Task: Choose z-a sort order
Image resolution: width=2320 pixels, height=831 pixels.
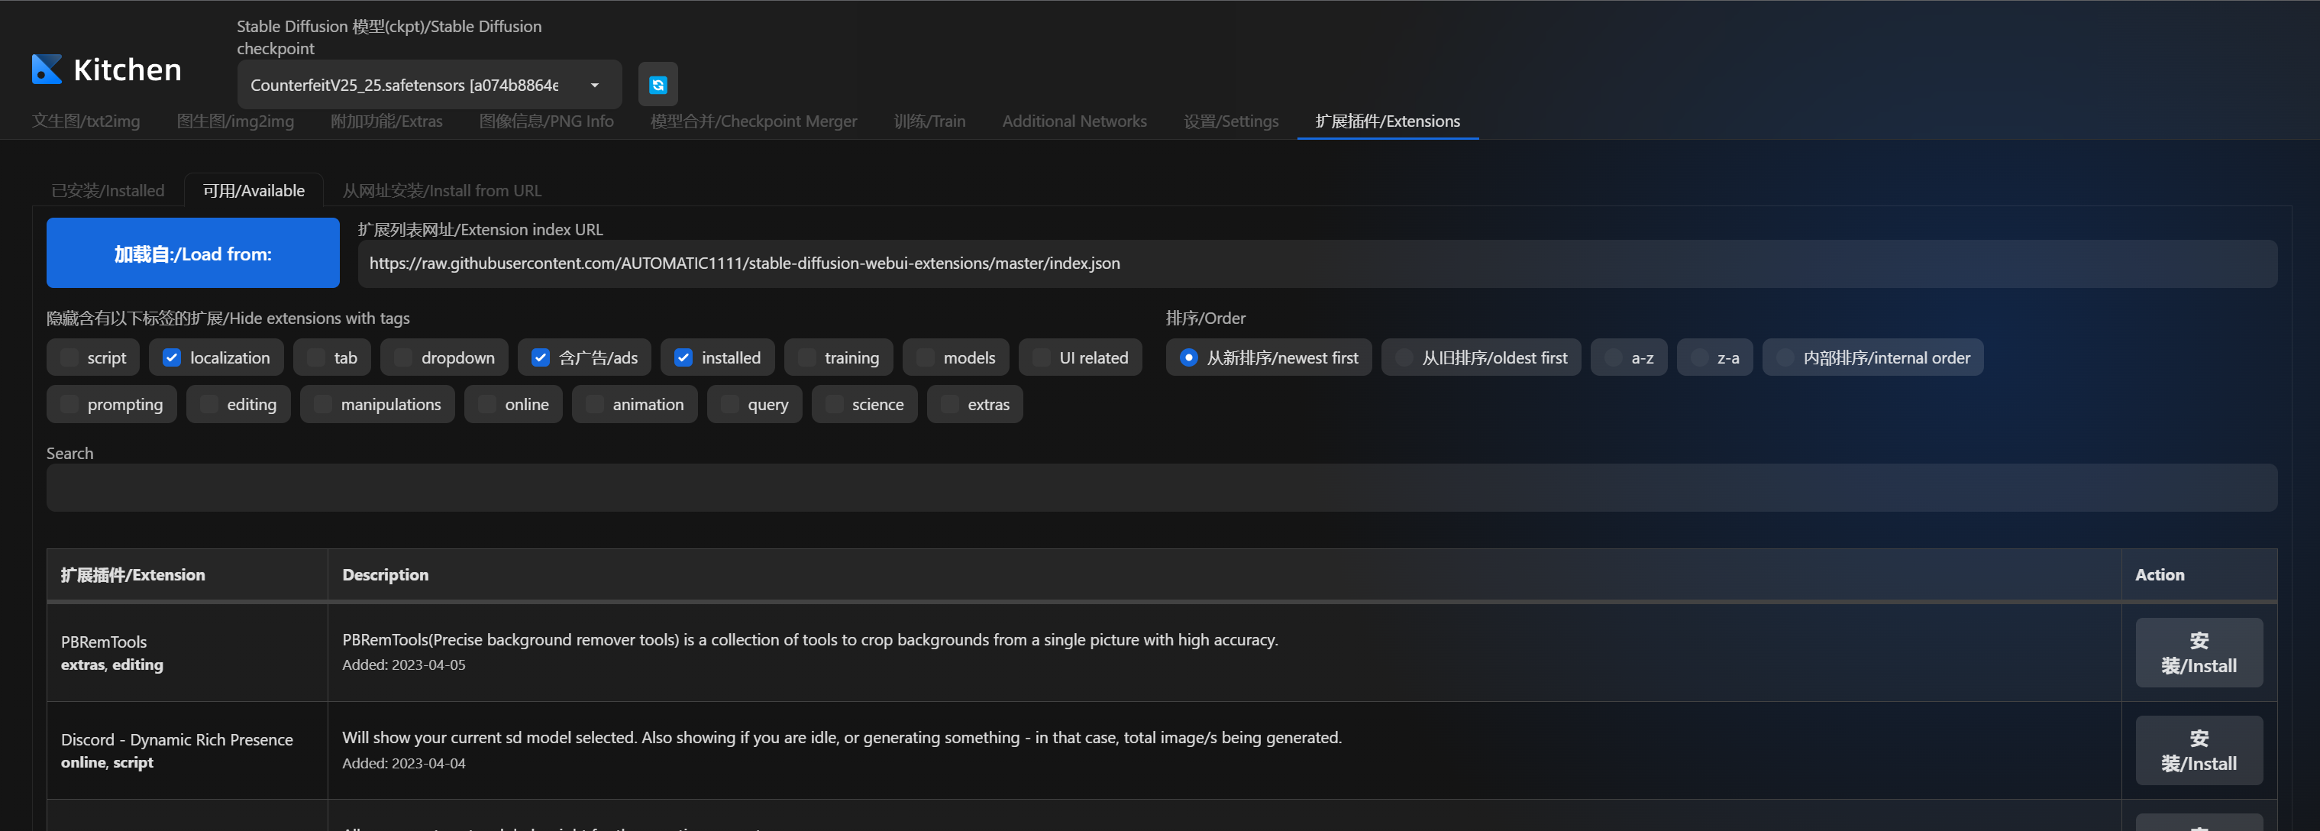Action: pyautogui.click(x=1699, y=357)
